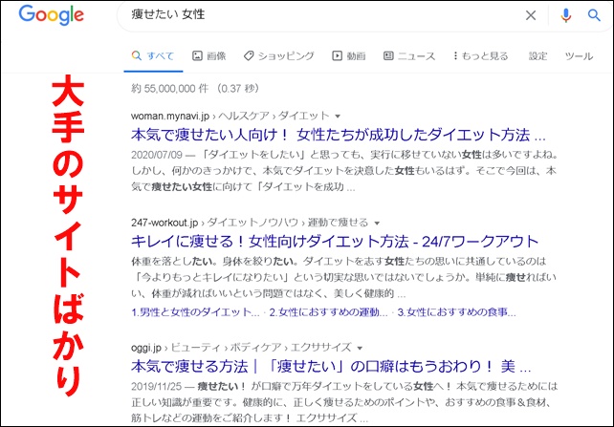
Task: Switch to the ニュース tab
Action: [409, 56]
